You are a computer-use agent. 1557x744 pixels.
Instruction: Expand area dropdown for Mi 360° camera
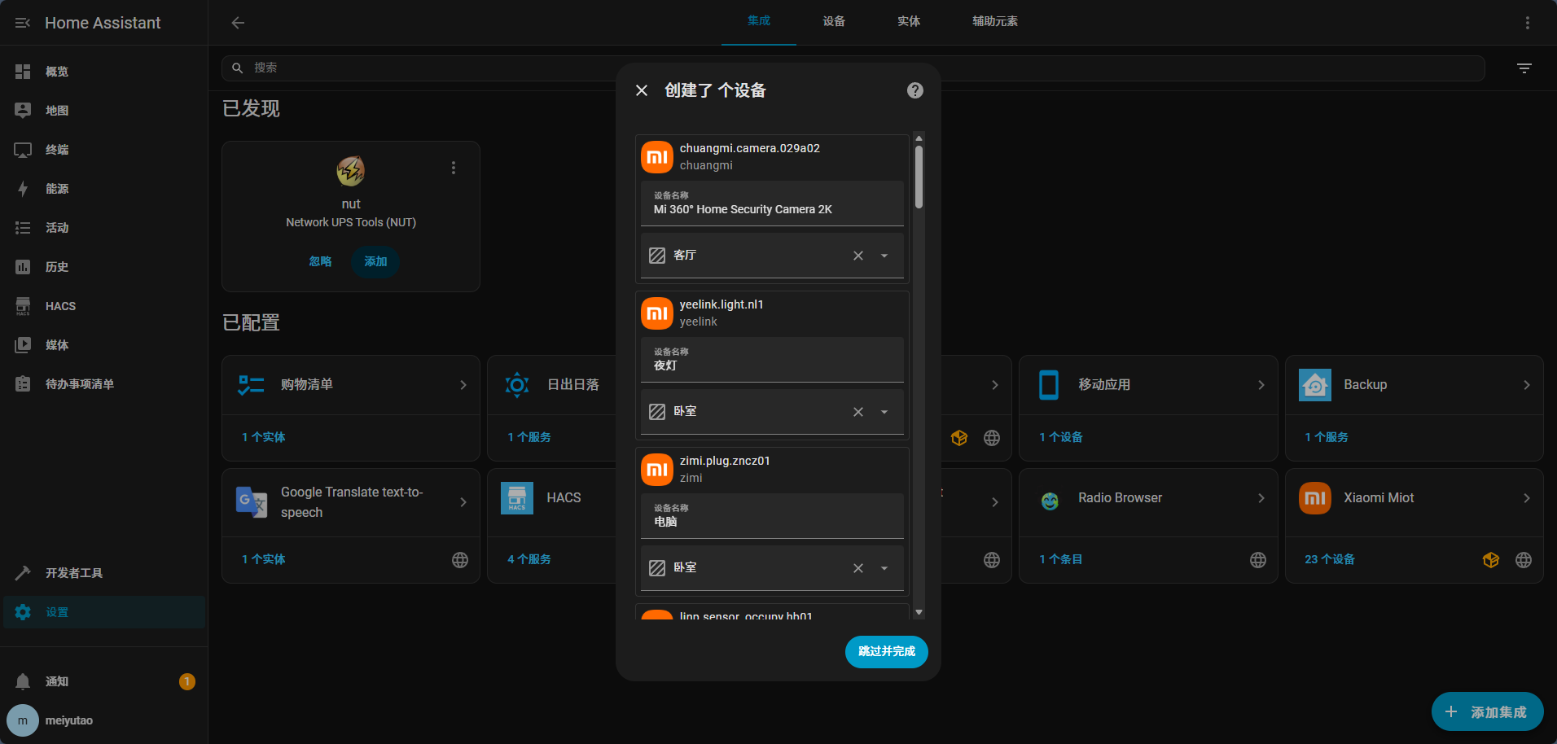click(x=884, y=256)
